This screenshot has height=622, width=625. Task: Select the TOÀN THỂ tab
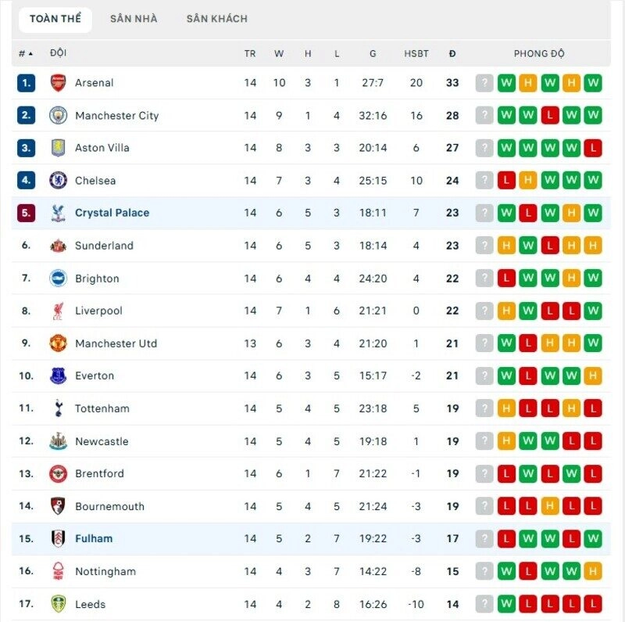[x=55, y=18]
